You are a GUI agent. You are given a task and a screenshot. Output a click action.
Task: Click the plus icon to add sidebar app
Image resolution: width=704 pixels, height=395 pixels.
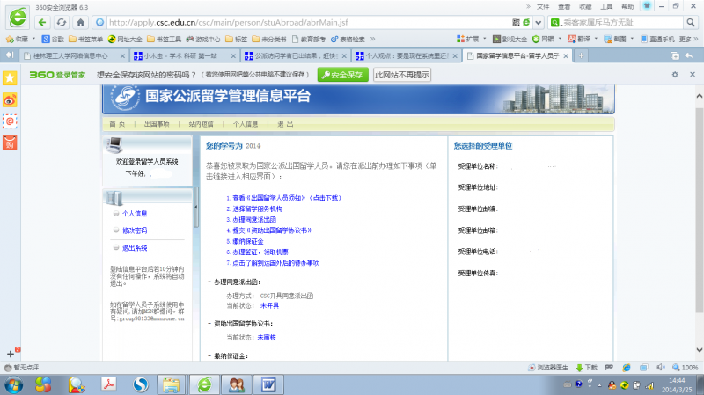tap(11, 354)
